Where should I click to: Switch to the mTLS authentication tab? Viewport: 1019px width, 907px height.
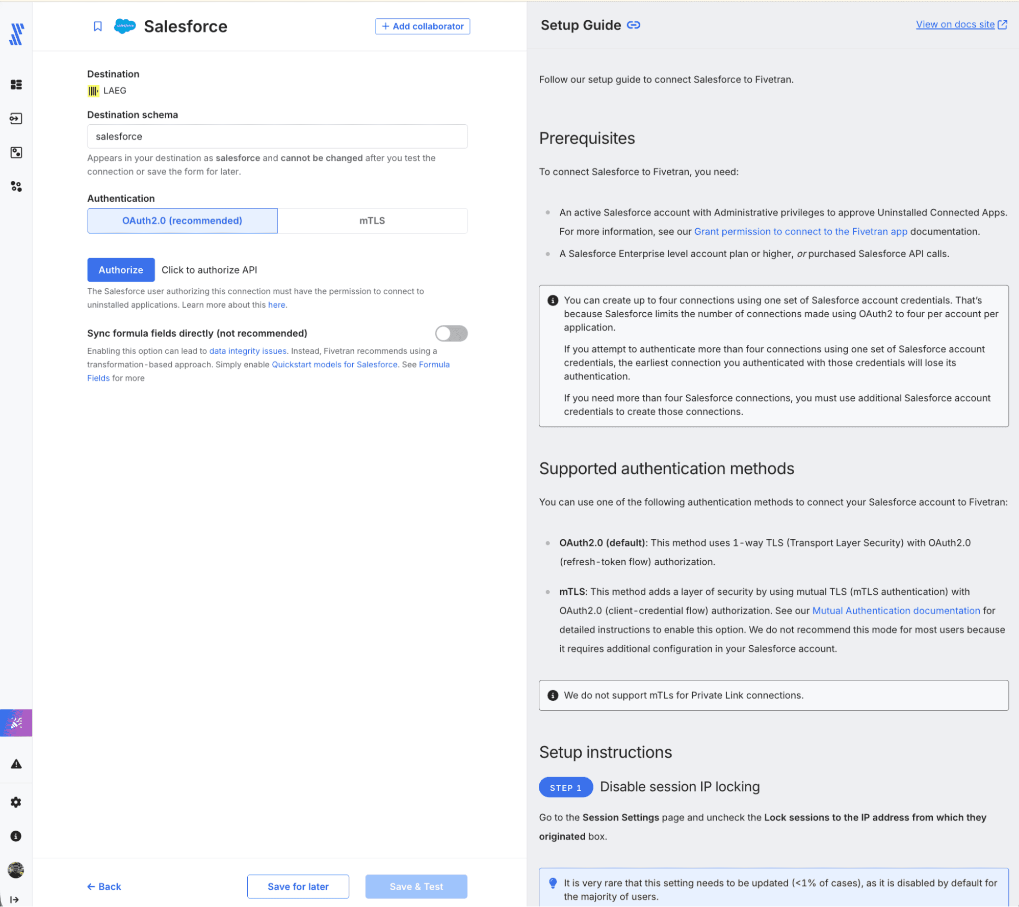tap(372, 221)
